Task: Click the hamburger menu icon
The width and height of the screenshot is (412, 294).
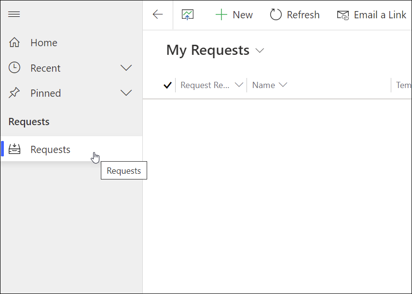Action: point(14,14)
